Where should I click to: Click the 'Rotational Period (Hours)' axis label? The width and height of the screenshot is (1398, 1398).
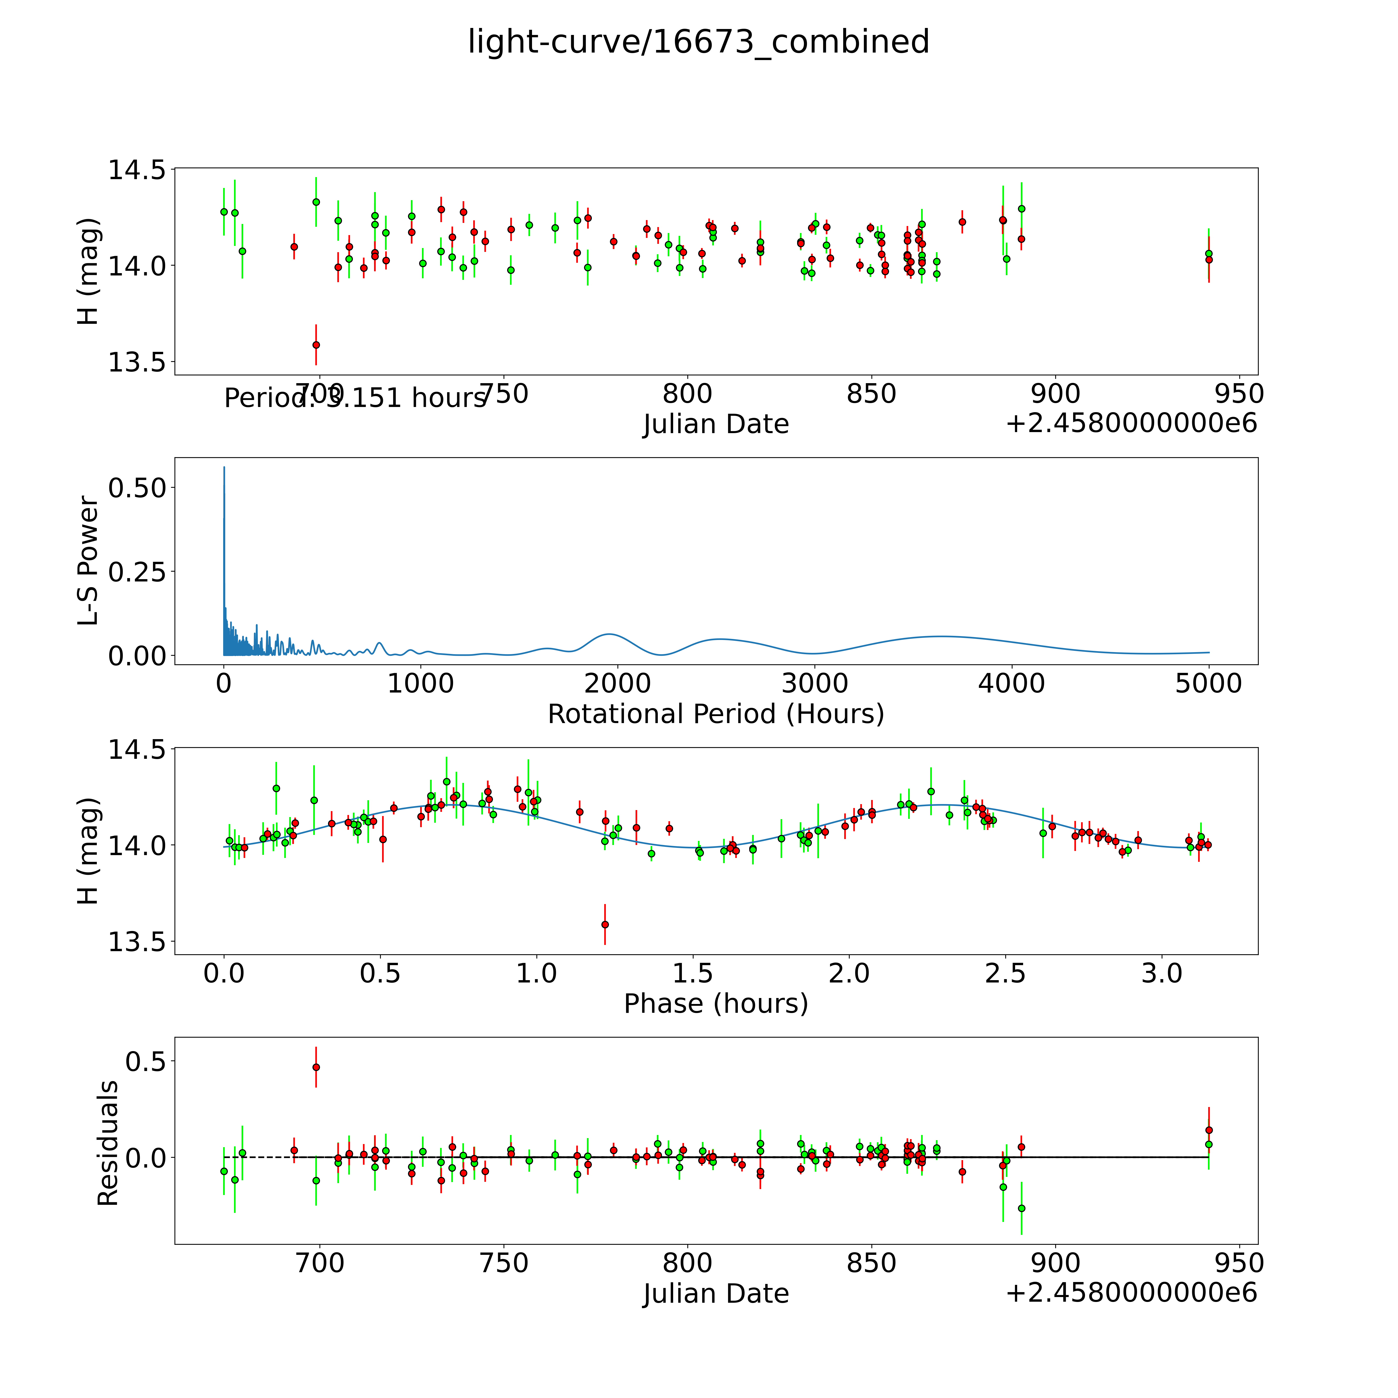[716, 714]
